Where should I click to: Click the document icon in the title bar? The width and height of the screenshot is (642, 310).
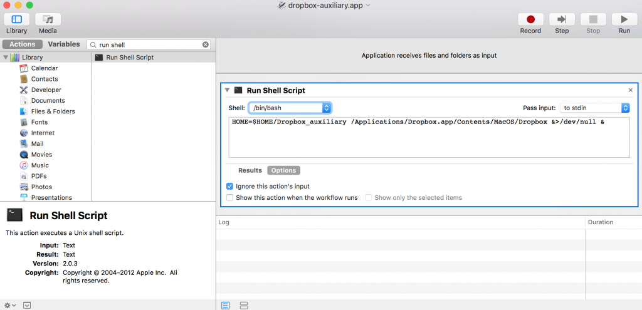[282, 5]
